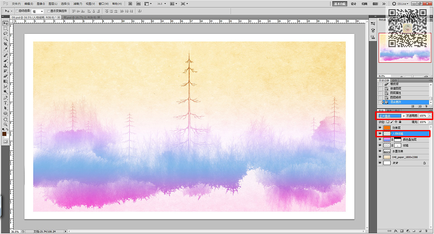Click the Navigator zoom slider

coord(412,76)
